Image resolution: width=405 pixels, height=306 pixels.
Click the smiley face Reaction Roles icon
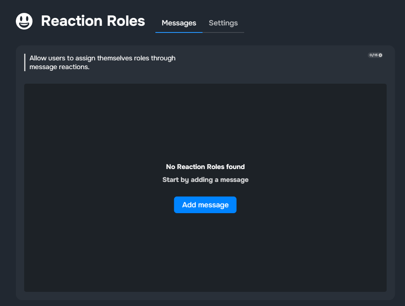point(24,21)
